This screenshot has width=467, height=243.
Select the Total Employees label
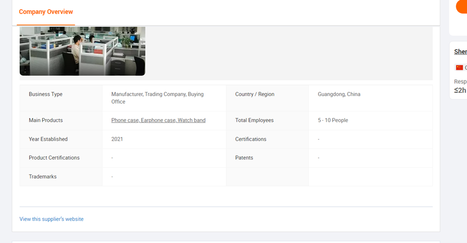(254, 120)
